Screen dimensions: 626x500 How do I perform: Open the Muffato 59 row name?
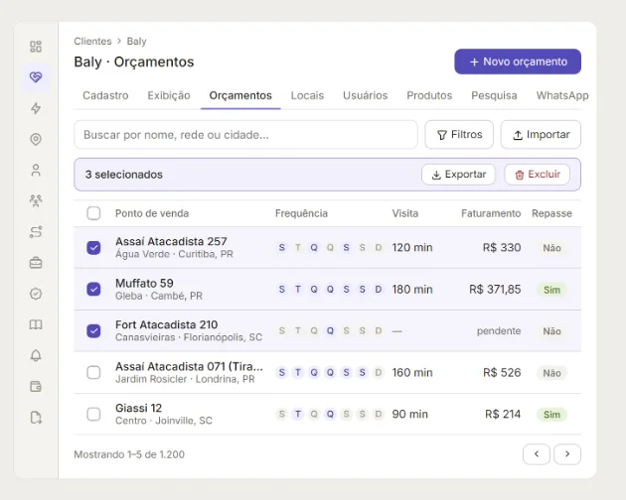pyautogui.click(x=144, y=283)
